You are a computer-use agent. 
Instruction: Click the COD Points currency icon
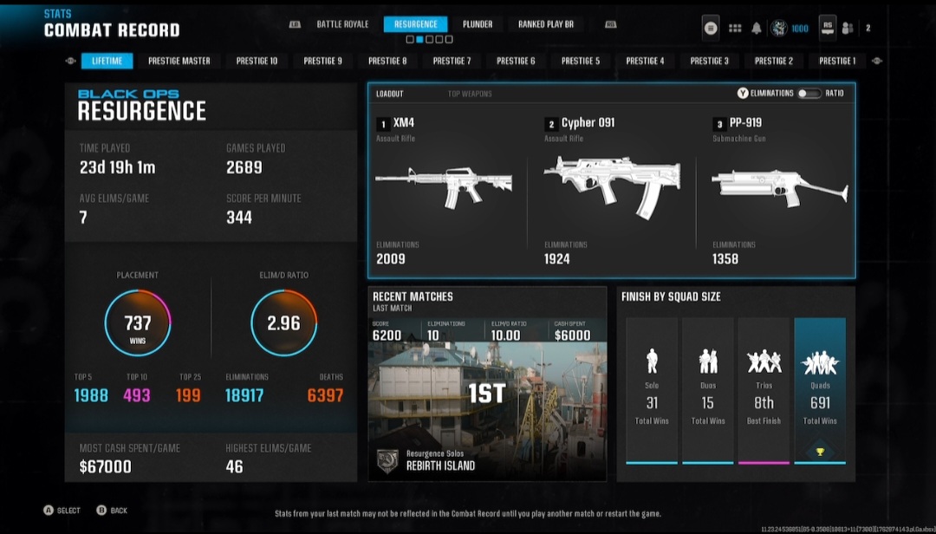[x=778, y=29]
